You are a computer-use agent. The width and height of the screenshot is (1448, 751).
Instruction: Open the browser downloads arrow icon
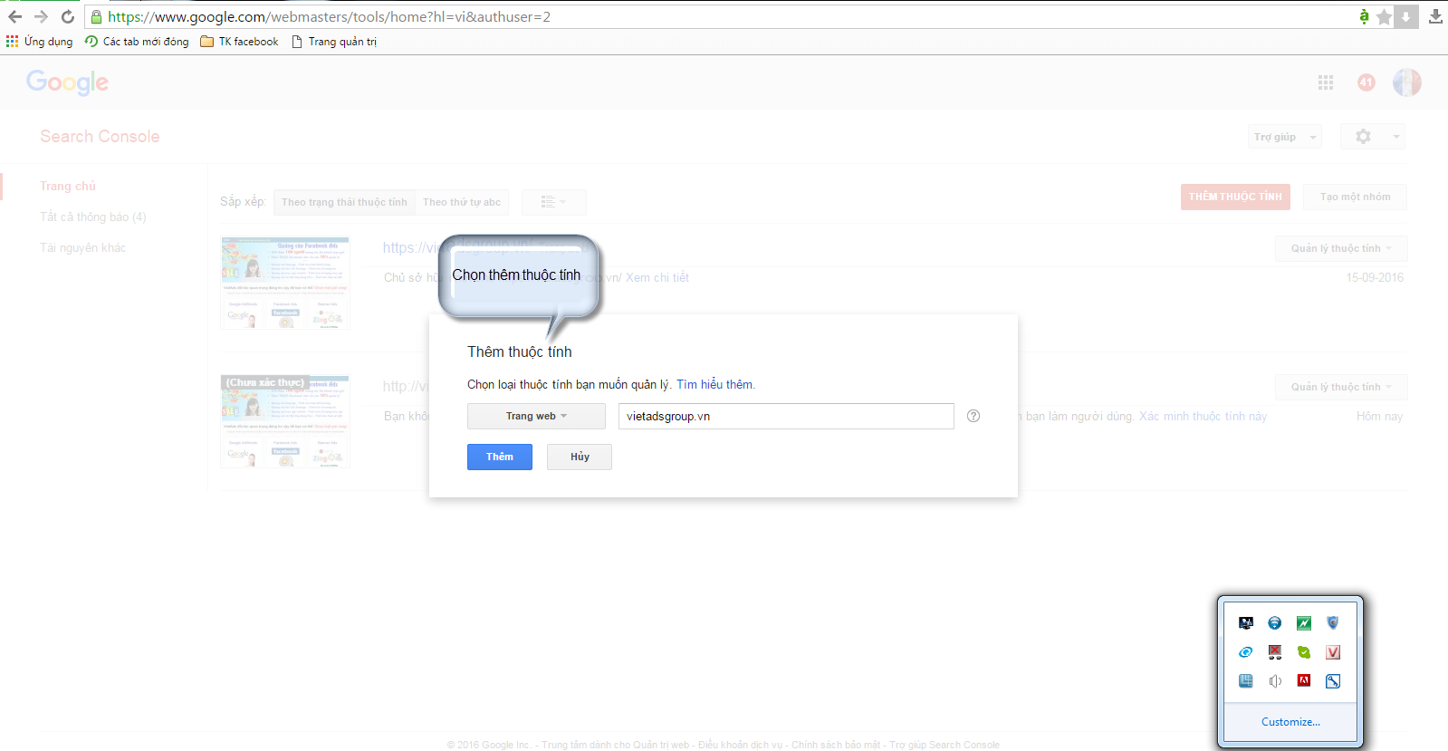click(1435, 16)
